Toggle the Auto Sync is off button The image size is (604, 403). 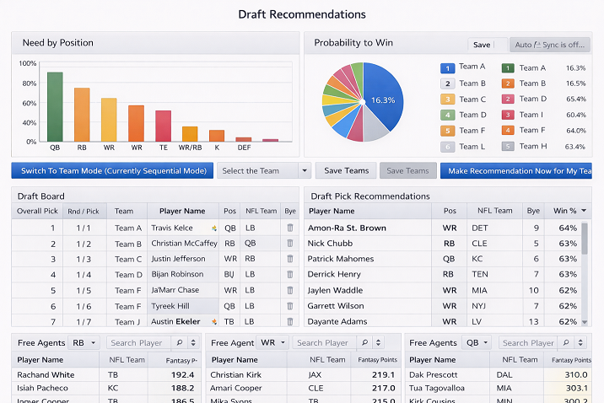click(550, 45)
